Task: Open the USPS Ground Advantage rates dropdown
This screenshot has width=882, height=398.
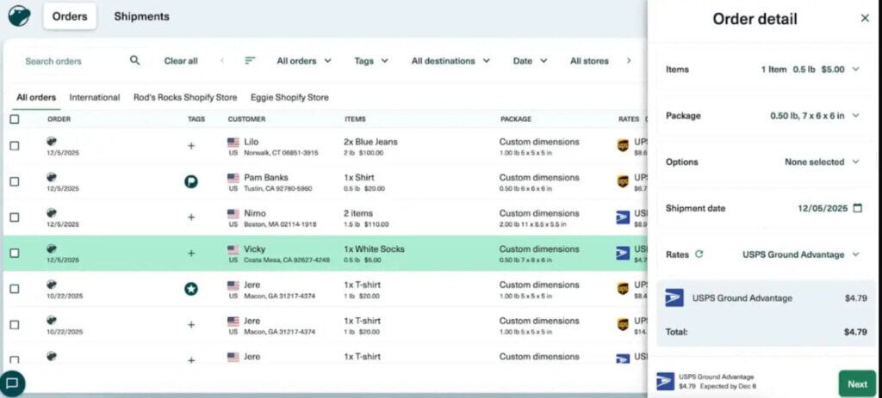Action: click(x=801, y=254)
